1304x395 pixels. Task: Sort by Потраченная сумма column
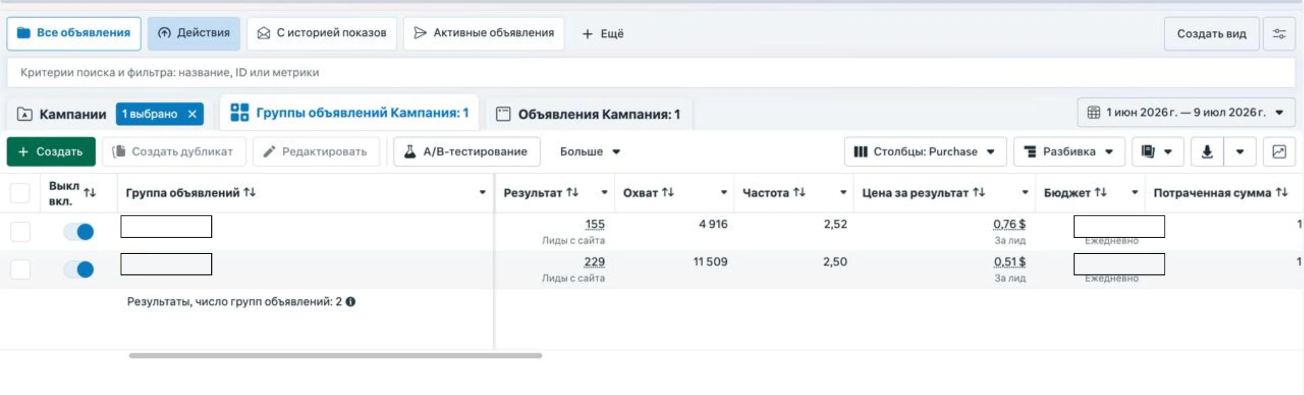tap(1282, 192)
